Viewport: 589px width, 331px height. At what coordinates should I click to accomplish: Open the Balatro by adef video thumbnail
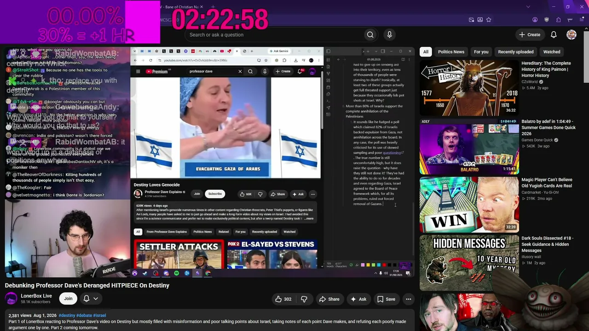(x=469, y=146)
